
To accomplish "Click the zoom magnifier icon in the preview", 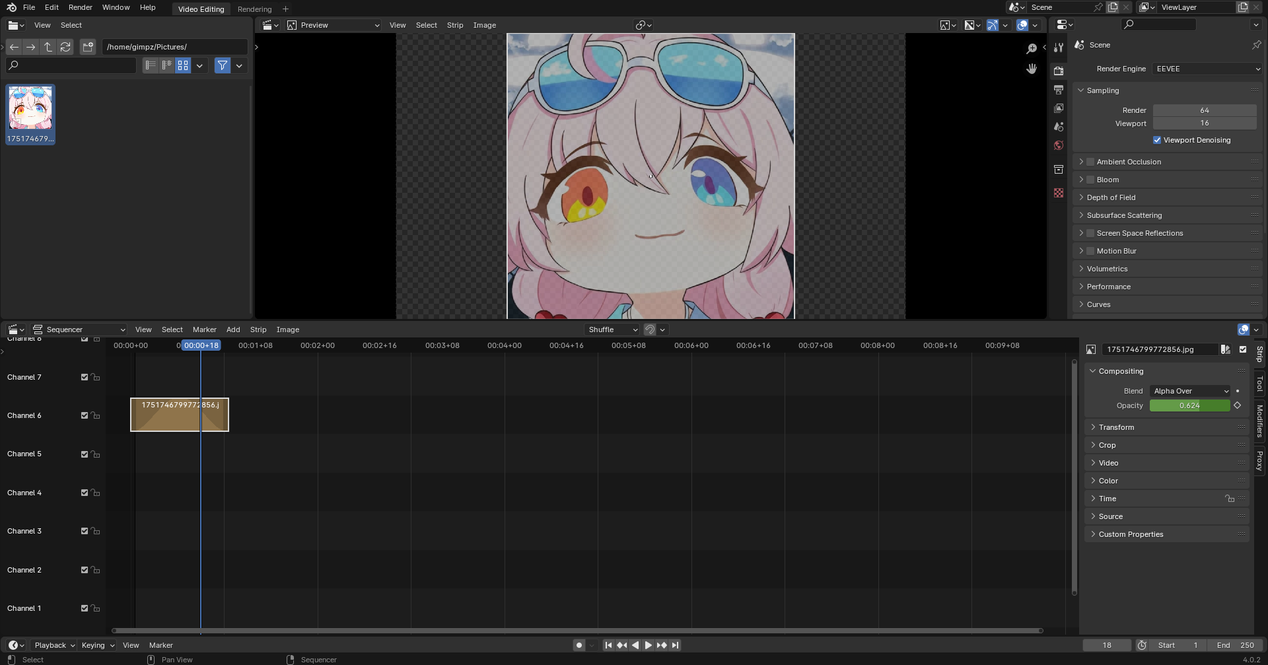I will tap(1032, 49).
